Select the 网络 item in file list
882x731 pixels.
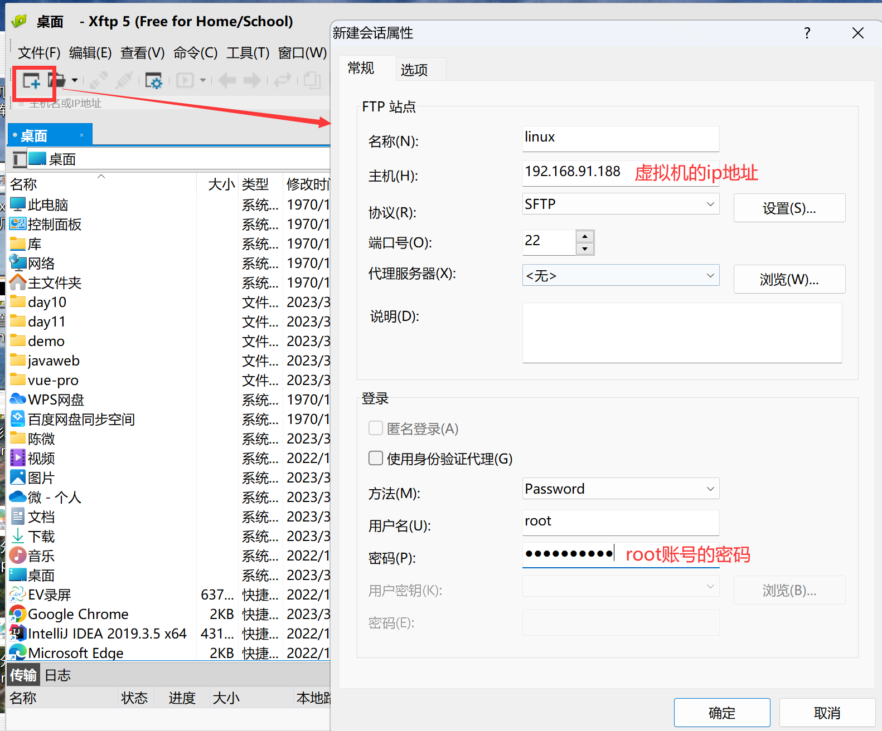click(32, 263)
